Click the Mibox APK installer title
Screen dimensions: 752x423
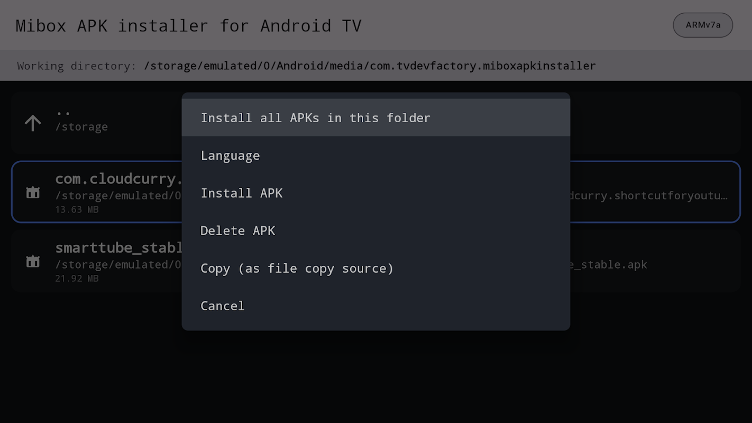click(188, 25)
